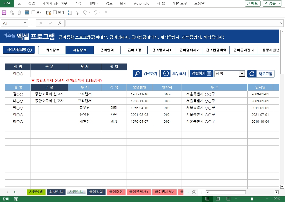
Task: Toggle the second 보기 checkbox
Action: pos(55,12)
